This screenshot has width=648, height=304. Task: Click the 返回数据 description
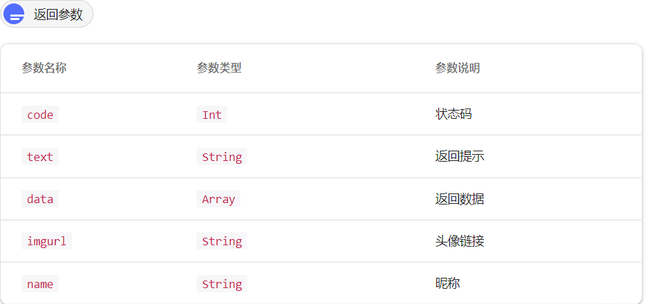[460, 199]
